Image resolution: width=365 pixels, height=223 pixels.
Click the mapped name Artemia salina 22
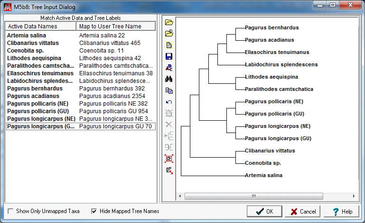102,36
